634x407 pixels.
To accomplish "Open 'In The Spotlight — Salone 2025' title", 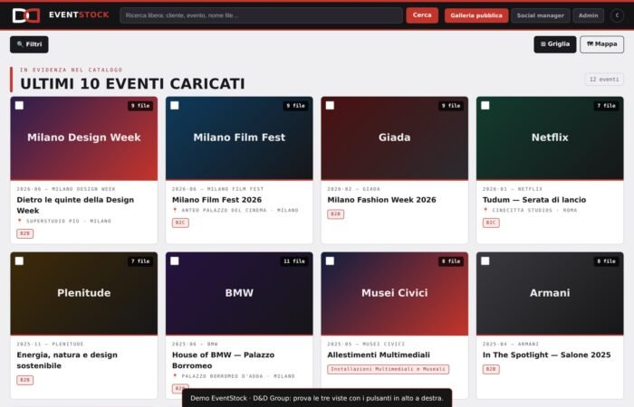I will (547, 355).
